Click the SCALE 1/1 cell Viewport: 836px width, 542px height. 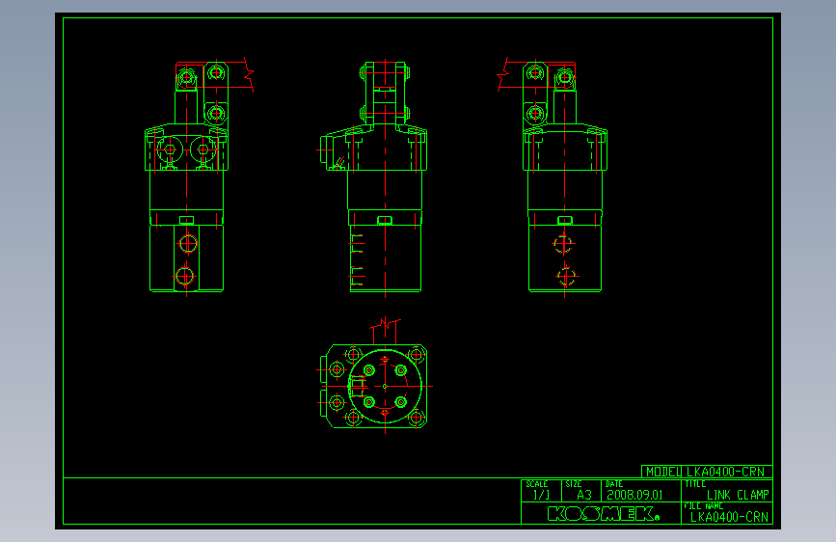[541, 491]
